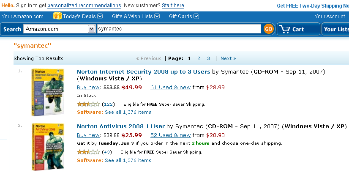The height and width of the screenshot is (173, 349).
Task: Click the 61 Used & new link
Action: click(x=170, y=88)
